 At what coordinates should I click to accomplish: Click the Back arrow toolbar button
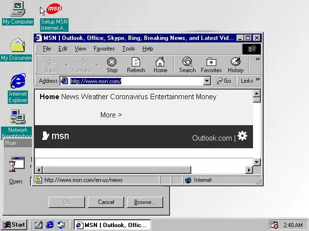tap(51, 65)
